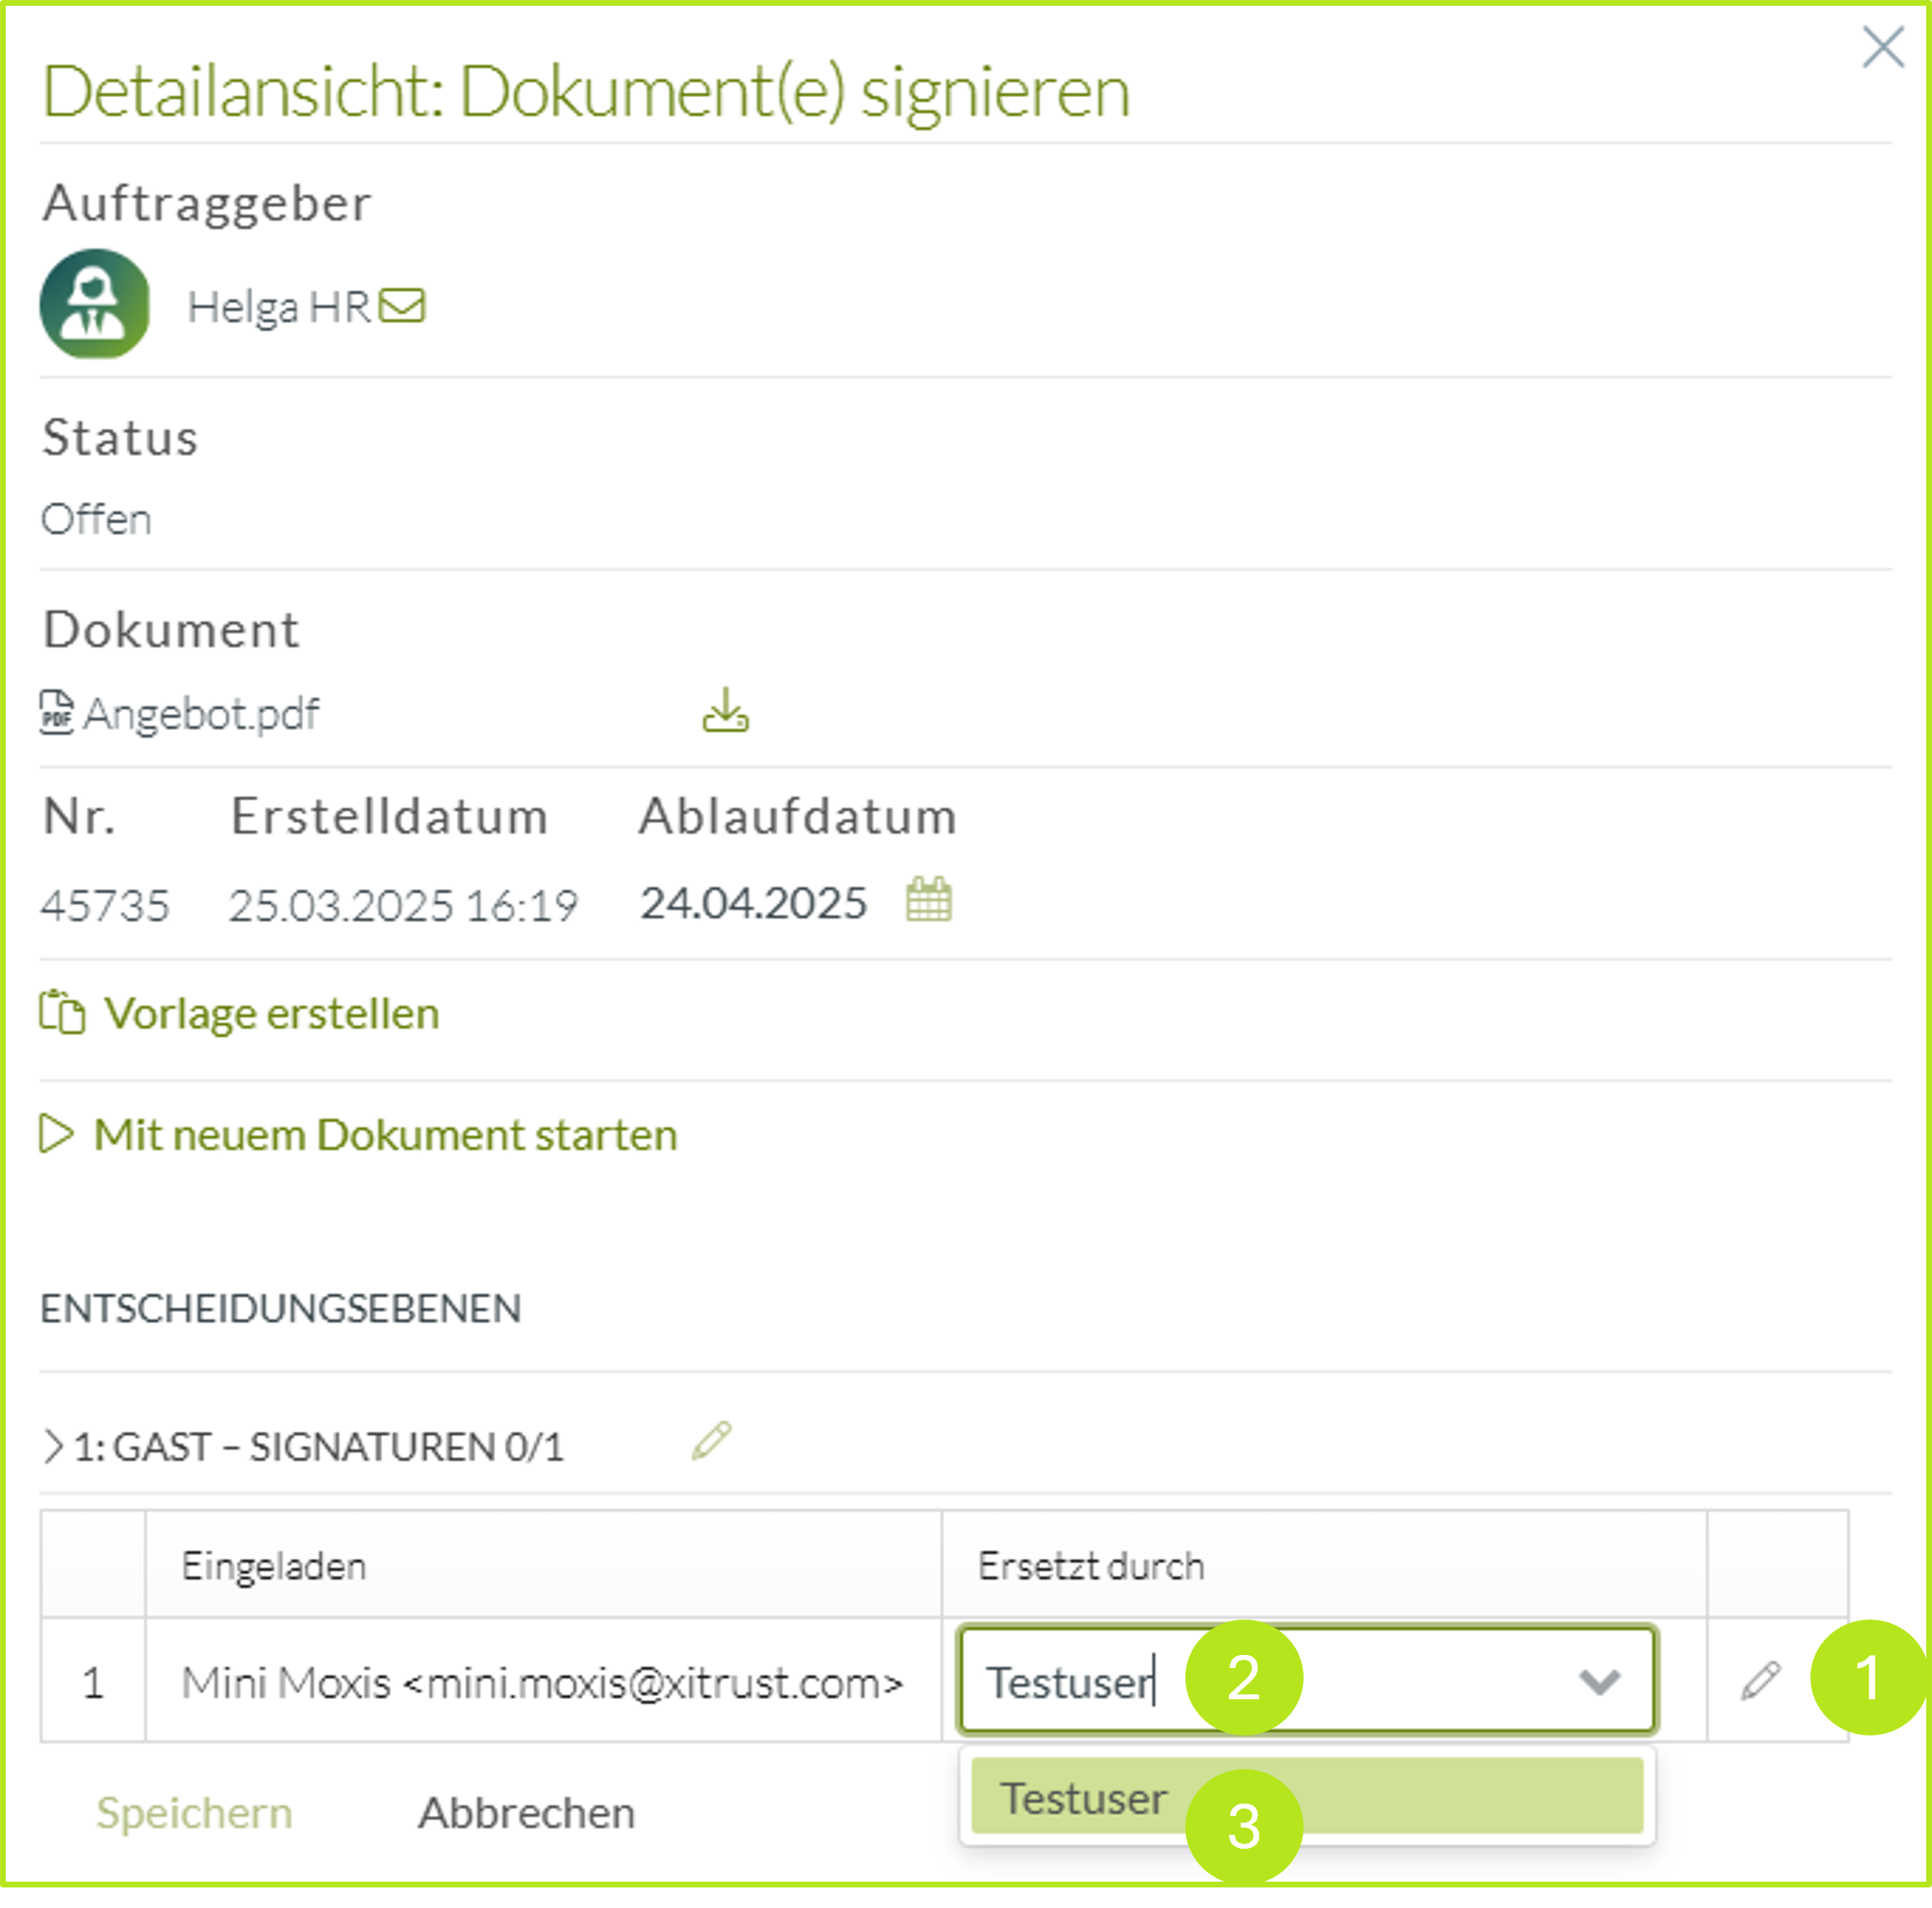
Task: Open the Angebot.pdf file name
Action: (201, 714)
